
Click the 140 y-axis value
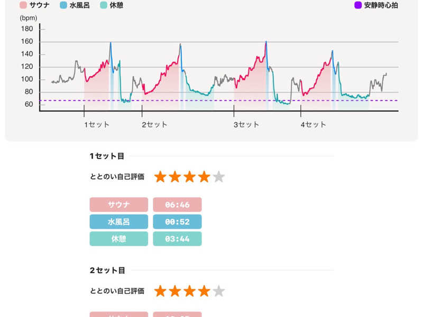[27, 54]
